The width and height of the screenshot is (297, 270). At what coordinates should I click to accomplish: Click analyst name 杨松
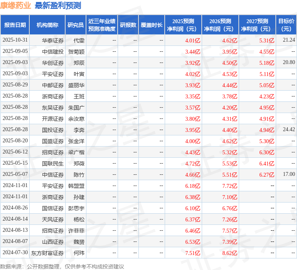[x=79, y=219]
